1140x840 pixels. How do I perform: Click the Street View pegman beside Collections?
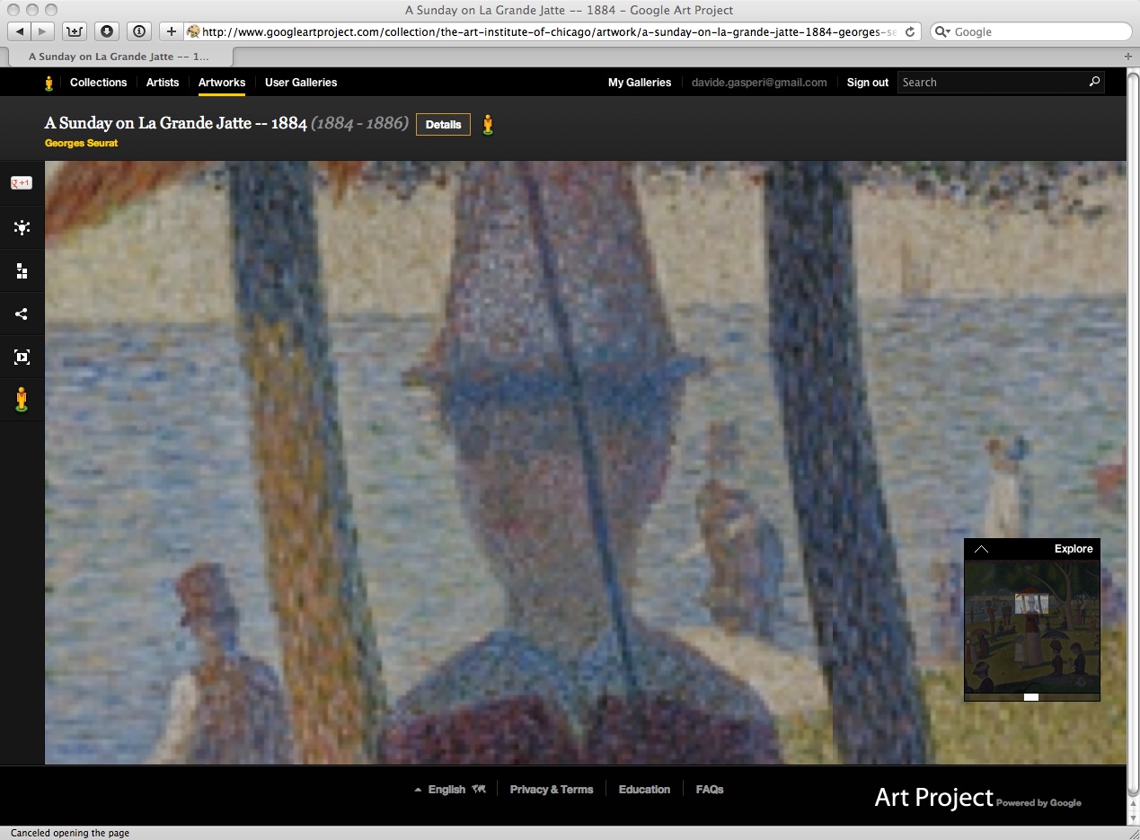[49, 83]
